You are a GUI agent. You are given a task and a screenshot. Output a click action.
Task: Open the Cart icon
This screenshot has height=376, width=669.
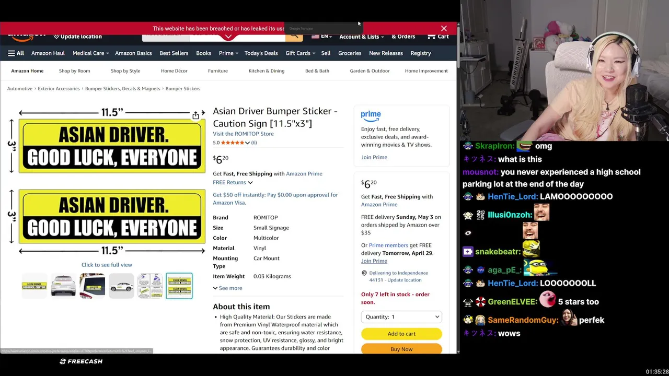click(438, 36)
